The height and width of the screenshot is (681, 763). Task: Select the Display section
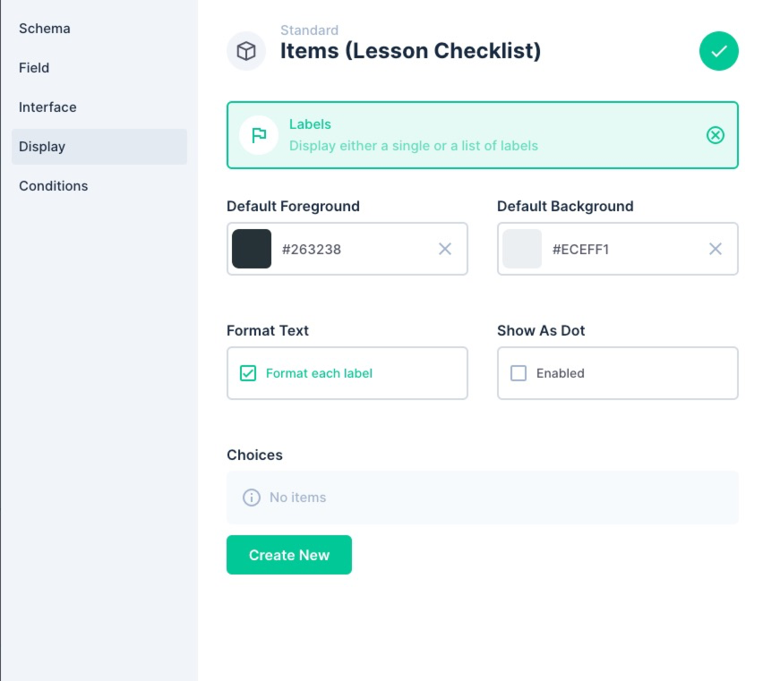click(x=99, y=146)
